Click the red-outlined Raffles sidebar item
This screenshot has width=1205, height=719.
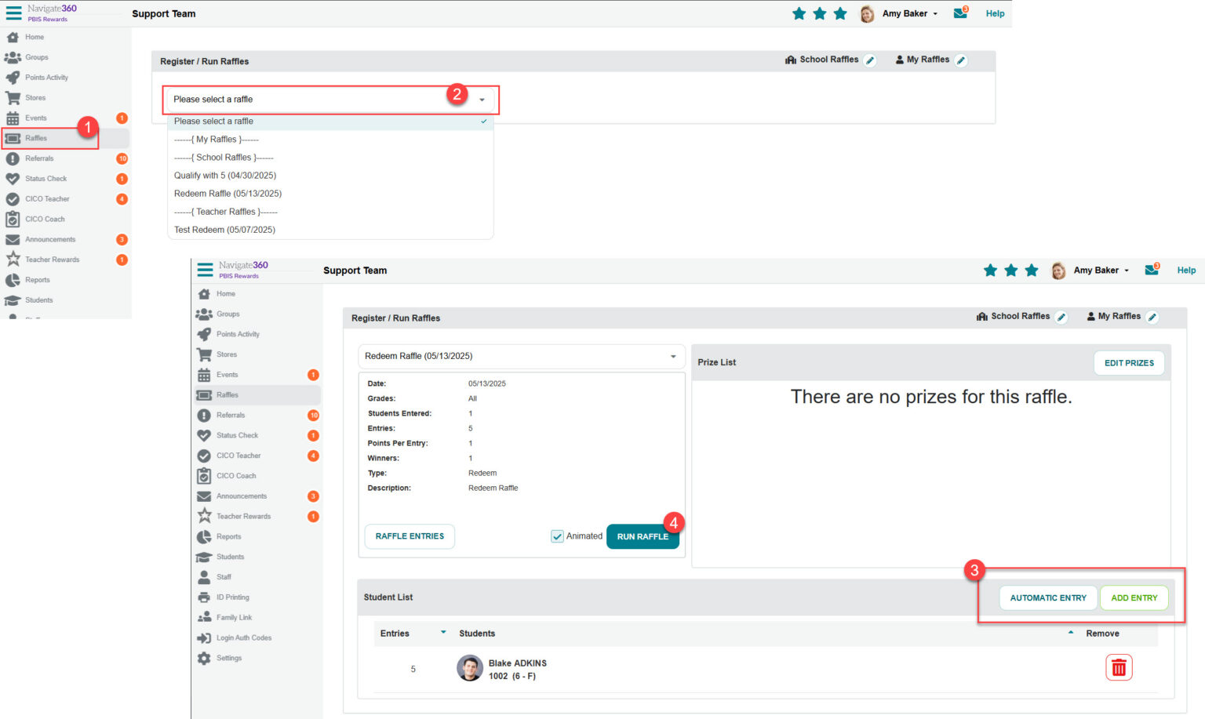(x=36, y=139)
